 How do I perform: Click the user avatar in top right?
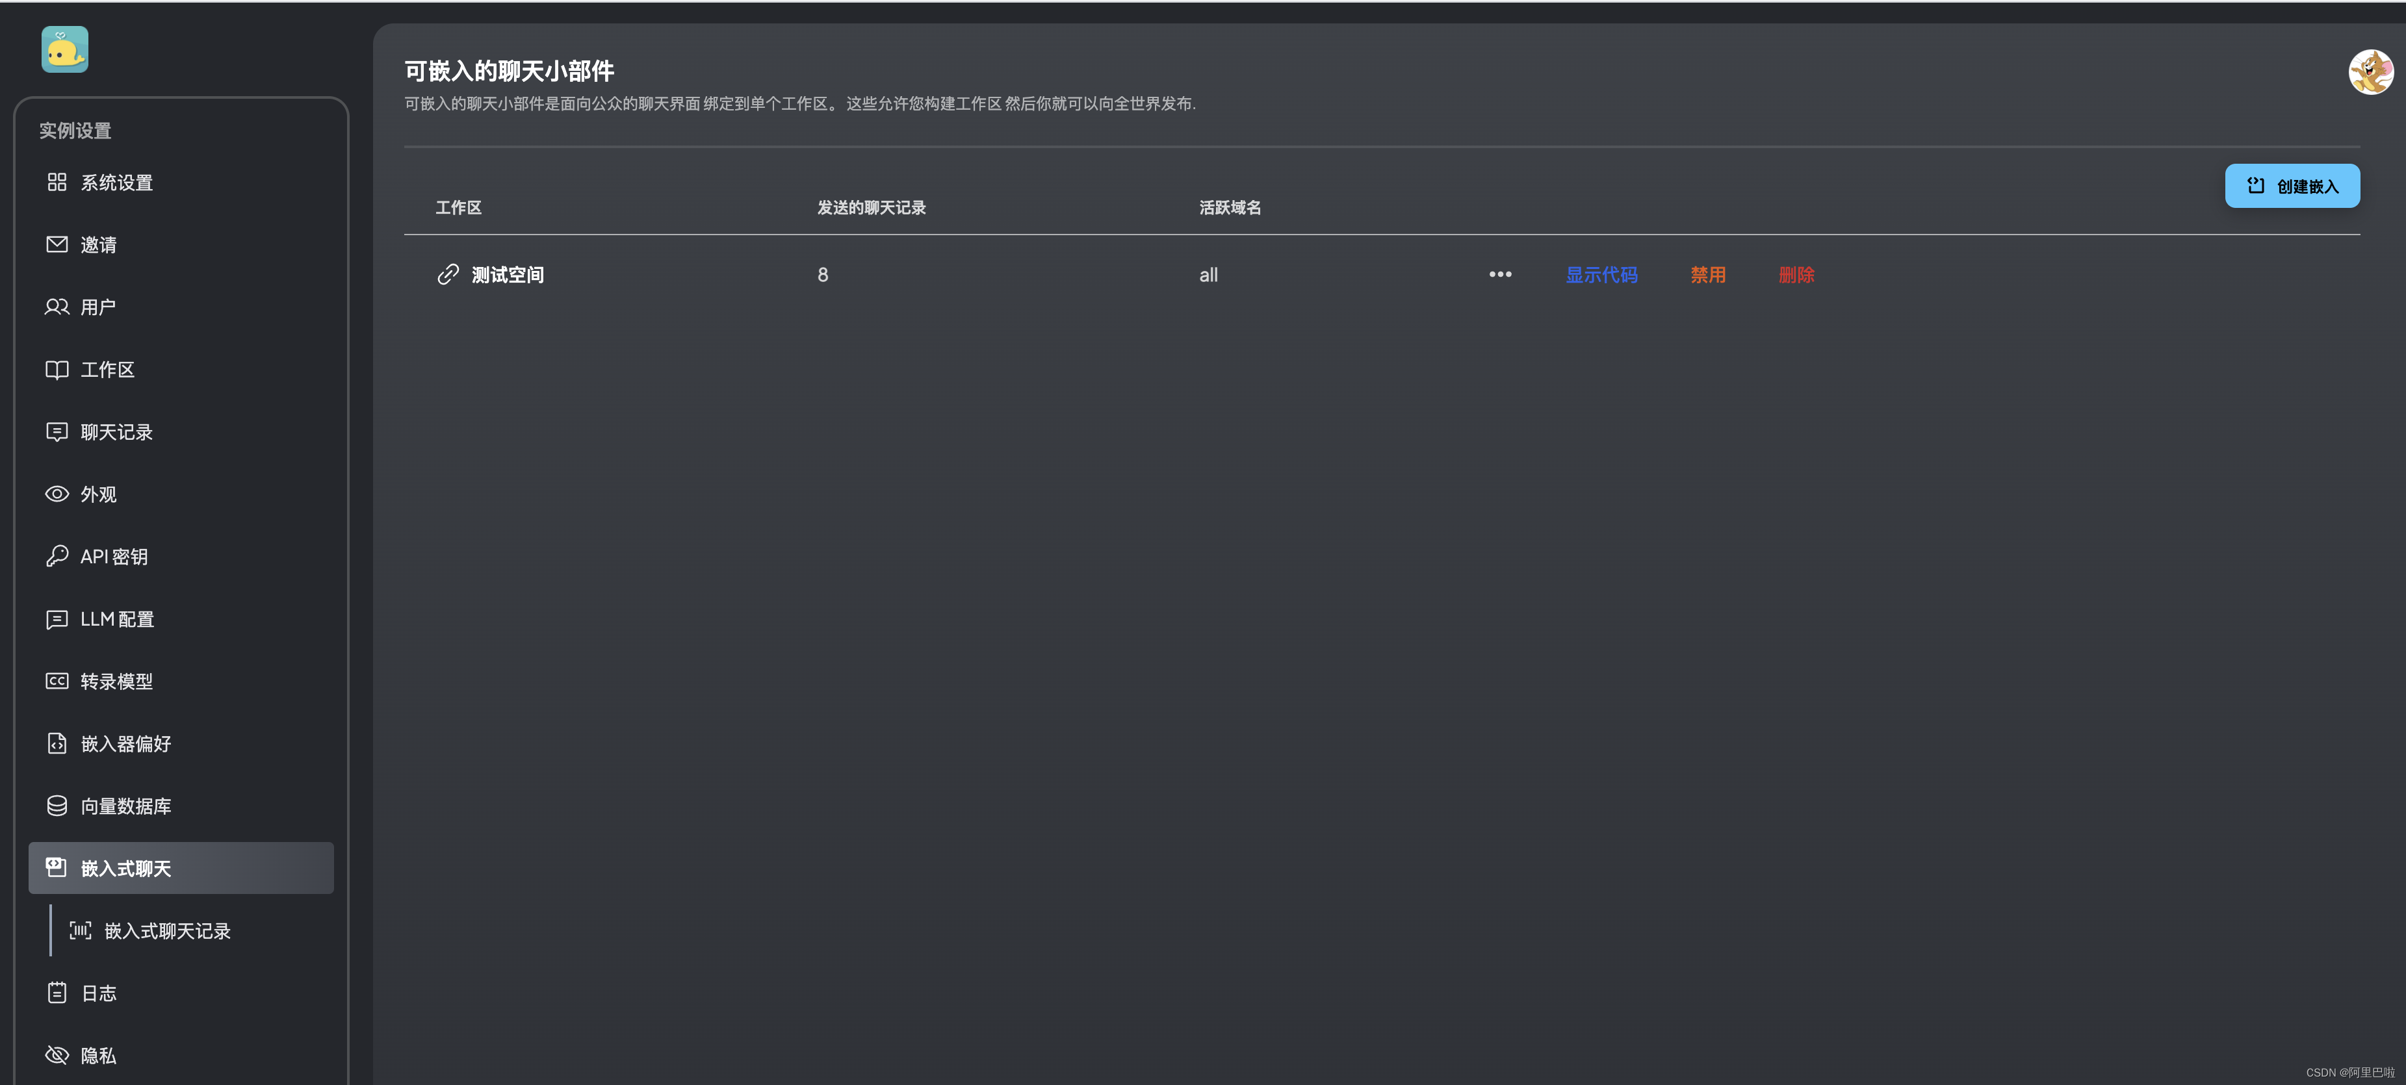pyautogui.click(x=2370, y=72)
